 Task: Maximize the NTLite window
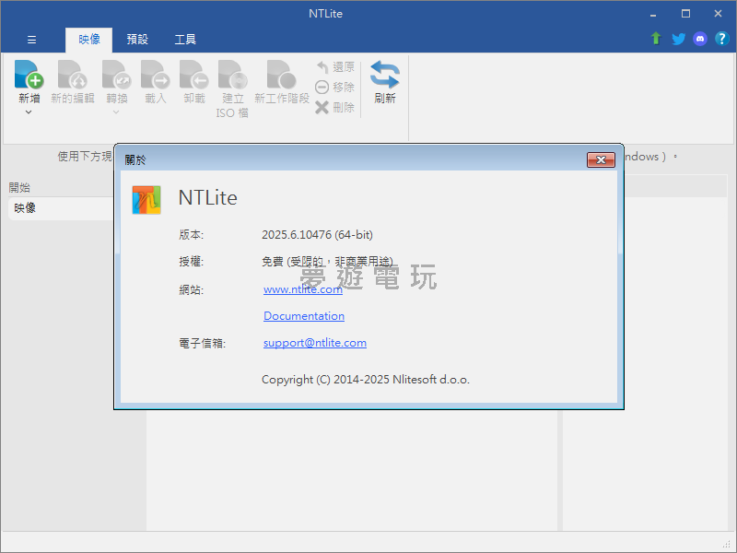tap(685, 14)
